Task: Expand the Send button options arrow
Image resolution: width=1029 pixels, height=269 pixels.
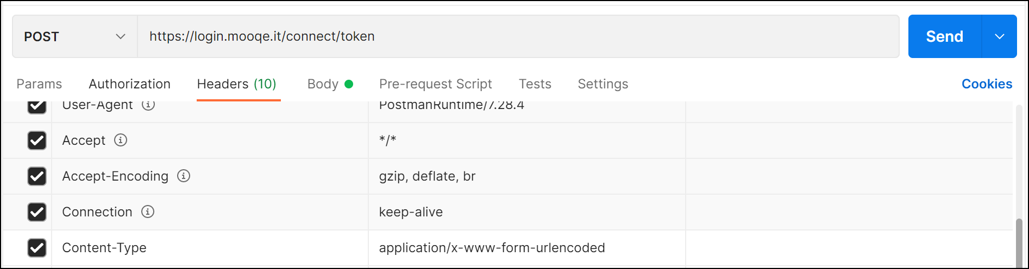Action: [999, 36]
